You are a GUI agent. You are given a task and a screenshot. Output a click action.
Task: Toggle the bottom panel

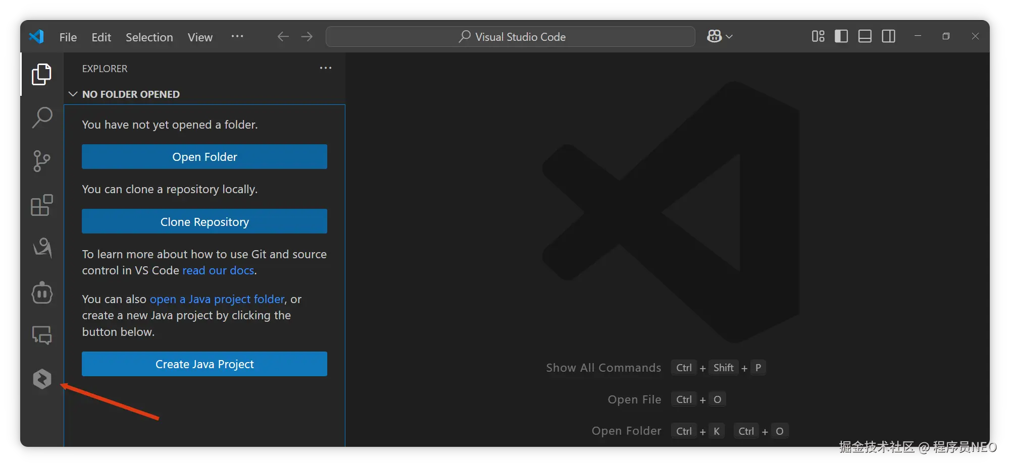(865, 36)
